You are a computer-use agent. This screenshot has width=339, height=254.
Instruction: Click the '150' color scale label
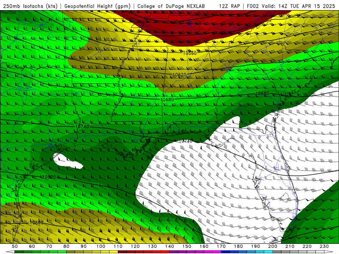click(187, 246)
